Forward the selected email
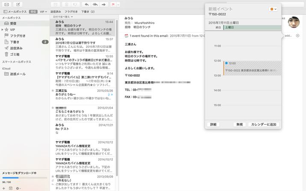306x191 pixels. [x=104, y=4]
